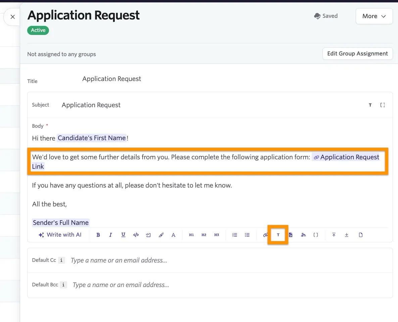Click 'Not assigned to any groups' text
398x322 pixels.
(62, 54)
